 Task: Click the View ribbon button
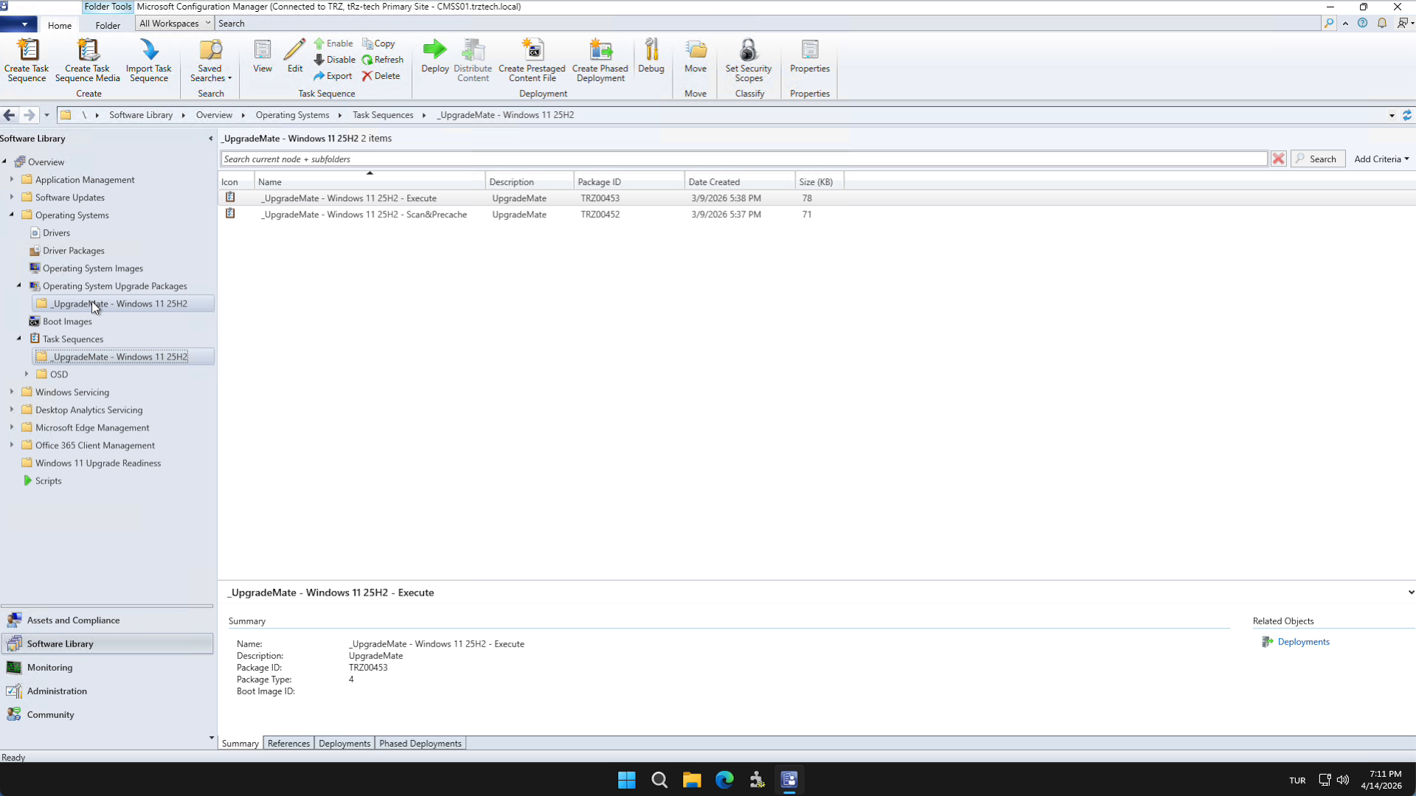[x=263, y=57]
